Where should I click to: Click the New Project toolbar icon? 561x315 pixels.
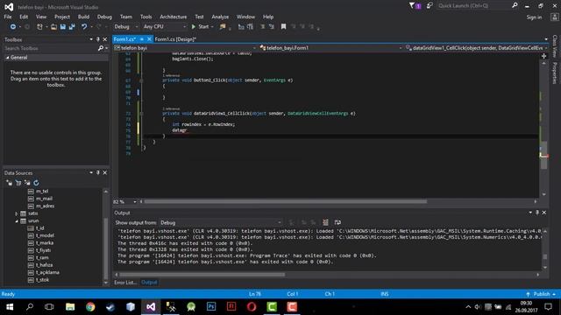point(39,27)
